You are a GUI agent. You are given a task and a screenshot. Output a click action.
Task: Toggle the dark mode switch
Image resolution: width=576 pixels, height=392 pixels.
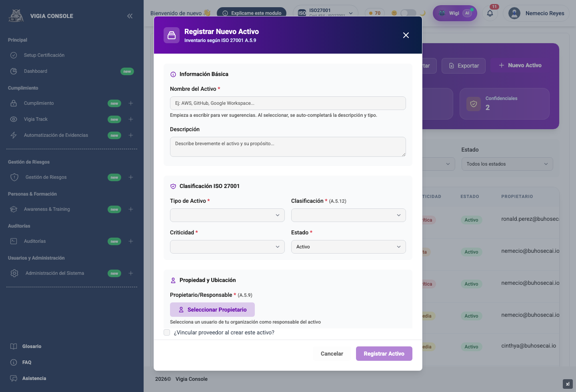(x=408, y=13)
